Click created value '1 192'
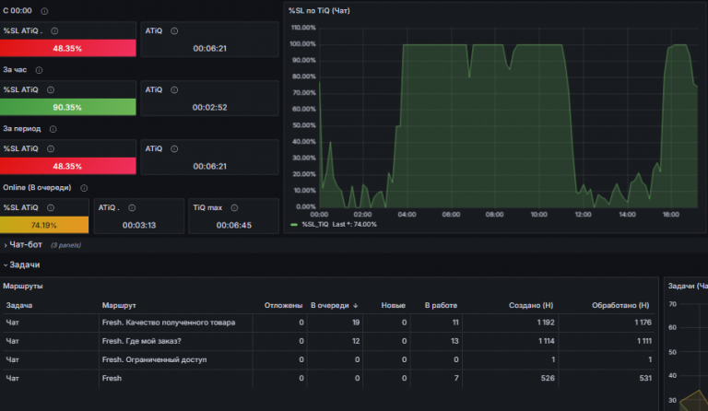This screenshot has height=411, width=708. click(546, 323)
